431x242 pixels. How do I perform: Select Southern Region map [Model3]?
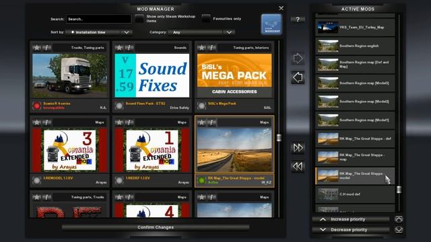[x=355, y=83]
